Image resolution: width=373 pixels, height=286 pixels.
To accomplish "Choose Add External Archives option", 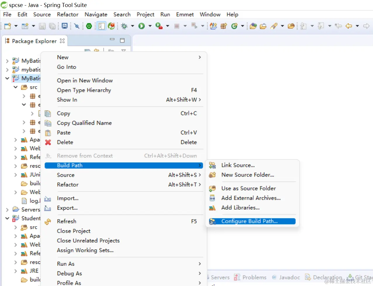I will click(251, 198).
